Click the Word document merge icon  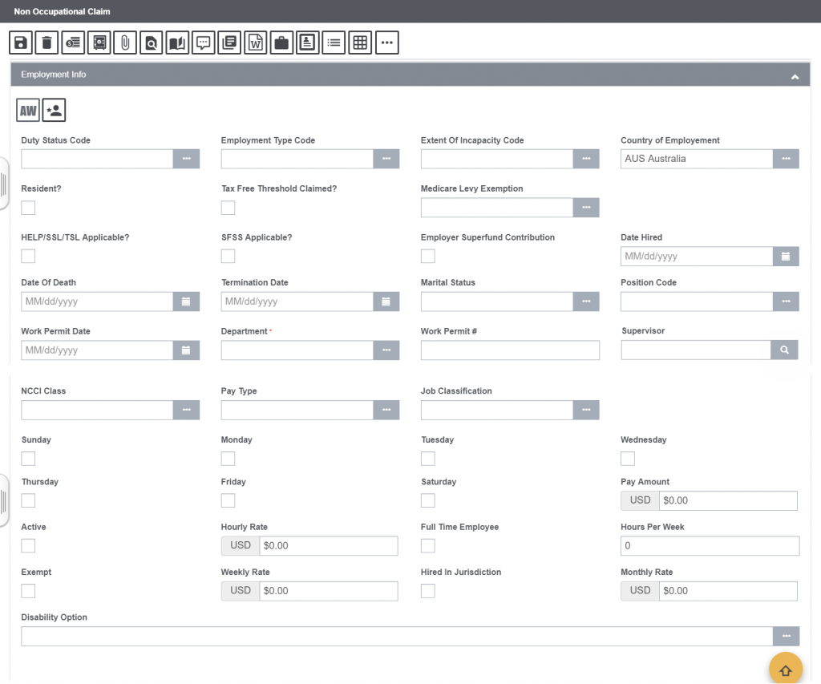click(256, 42)
